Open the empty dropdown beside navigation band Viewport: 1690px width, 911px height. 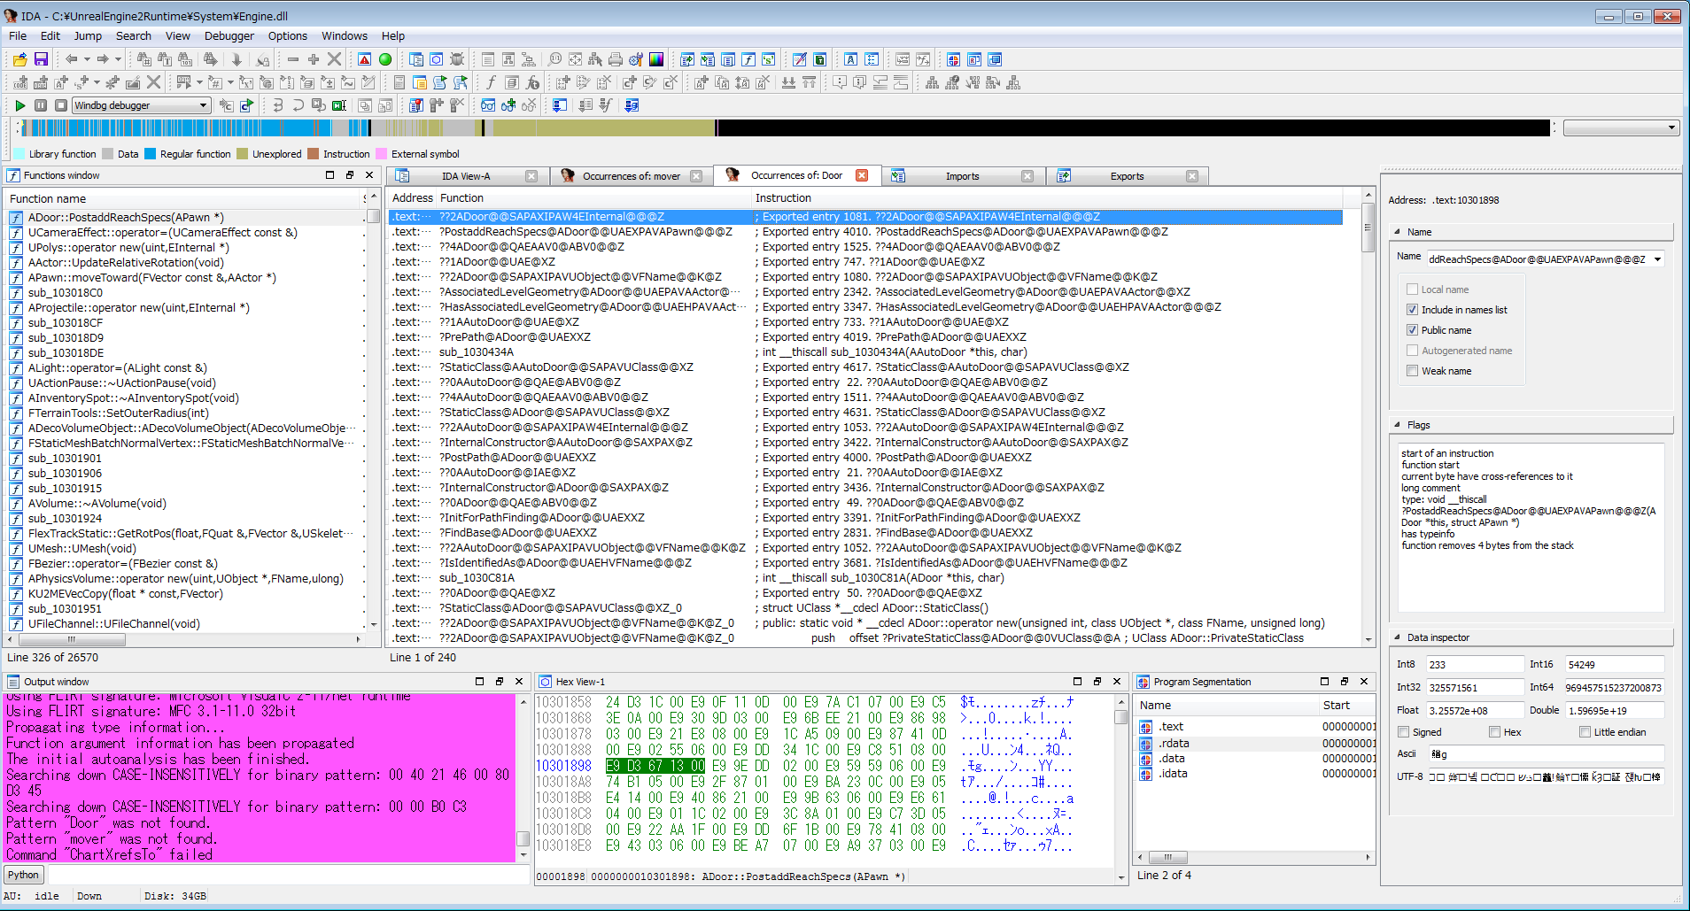tap(1621, 128)
